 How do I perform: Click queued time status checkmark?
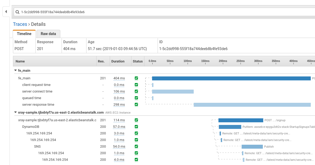(136, 98)
